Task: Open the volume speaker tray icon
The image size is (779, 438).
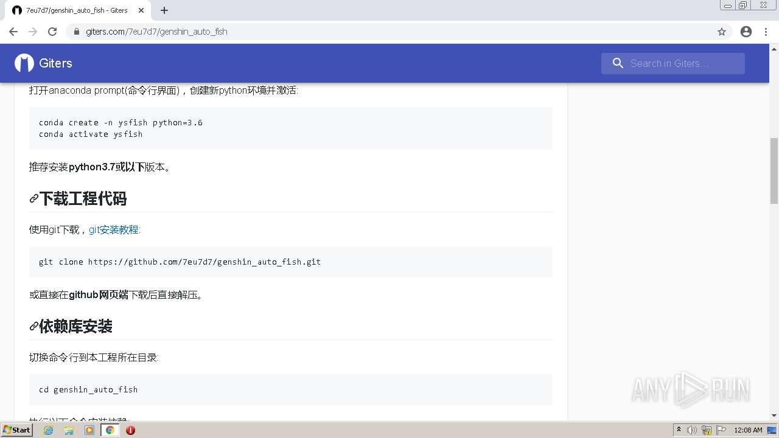Action: pyautogui.click(x=692, y=430)
